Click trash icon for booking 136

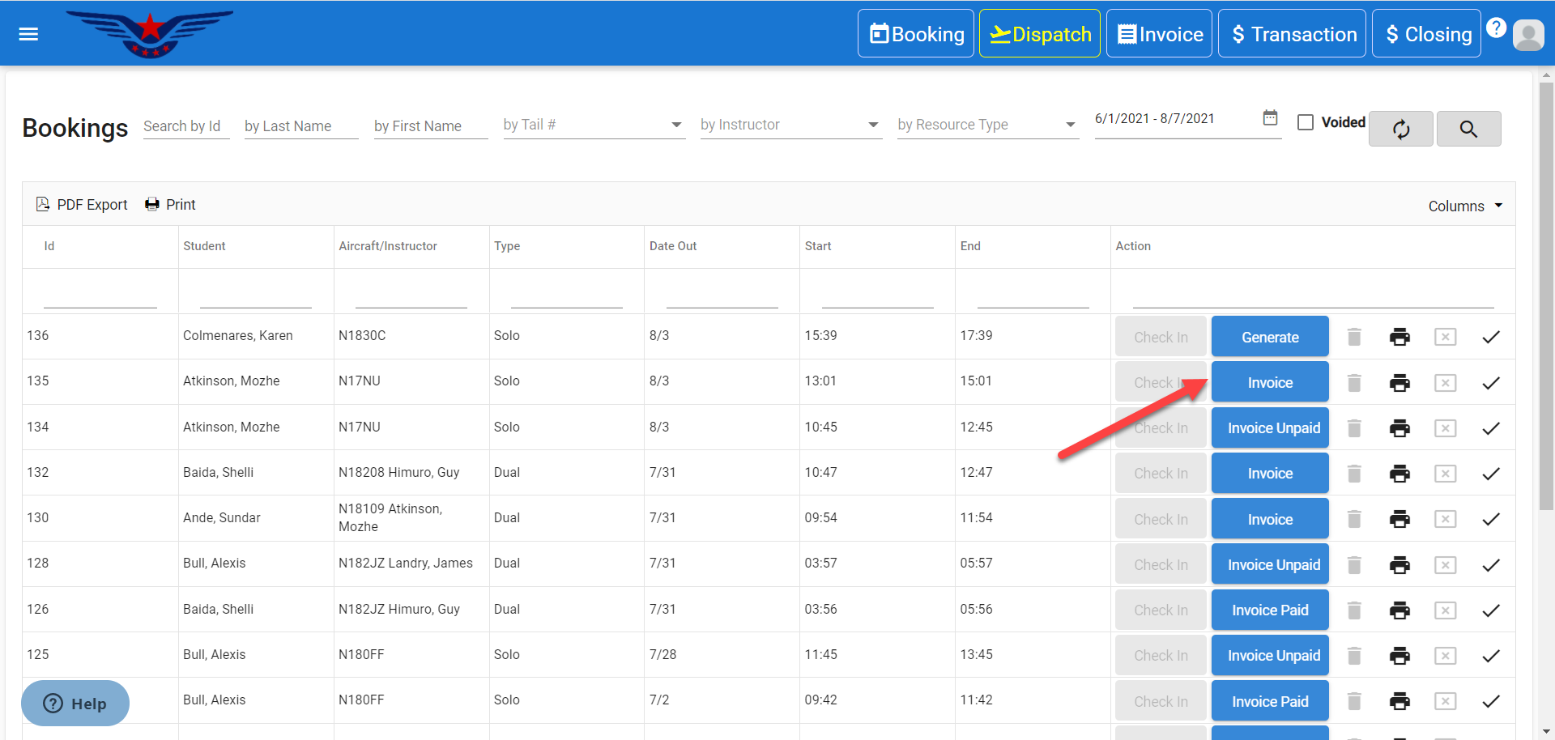1354,337
